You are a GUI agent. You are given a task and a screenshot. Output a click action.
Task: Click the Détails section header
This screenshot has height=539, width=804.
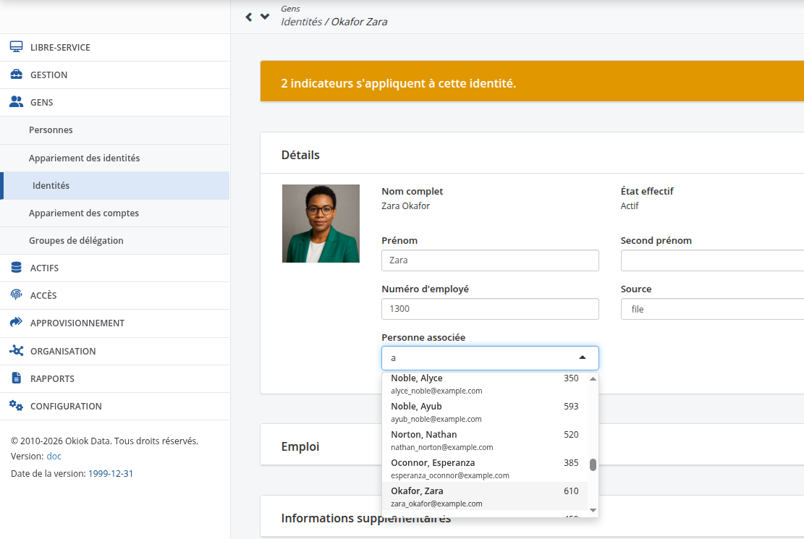coord(532,153)
